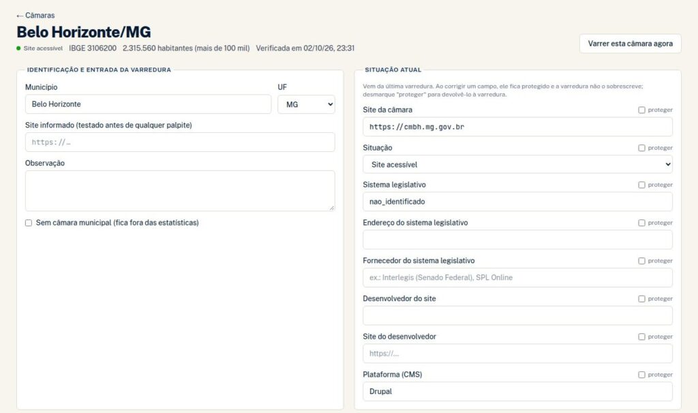The height and width of the screenshot is (413, 698).
Task: Click the Site da câmara URL field
Action: coord(517,127)
